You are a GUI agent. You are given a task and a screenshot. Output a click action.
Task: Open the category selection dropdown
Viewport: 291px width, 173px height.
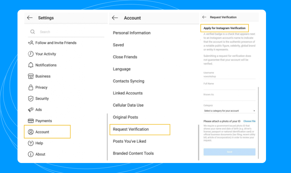click(229, 111)
